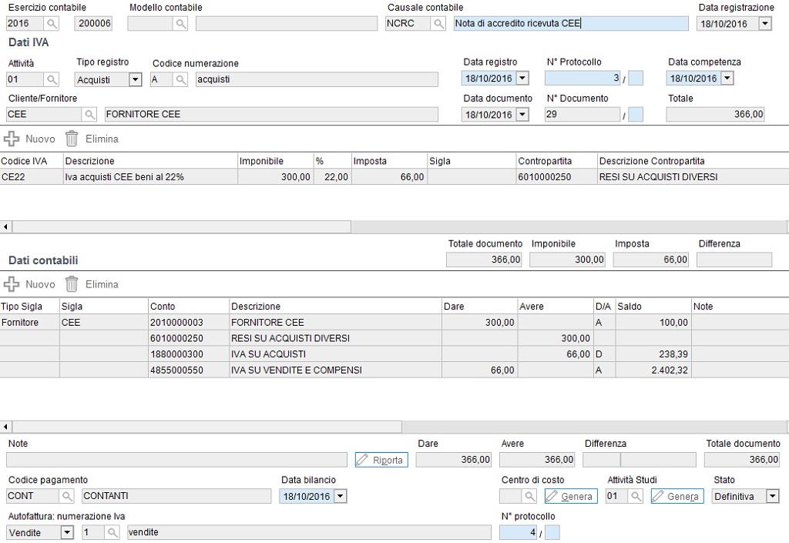Click the Avere column header
Viewport: 789px width, 543px height.
click(x=556, y=307)
